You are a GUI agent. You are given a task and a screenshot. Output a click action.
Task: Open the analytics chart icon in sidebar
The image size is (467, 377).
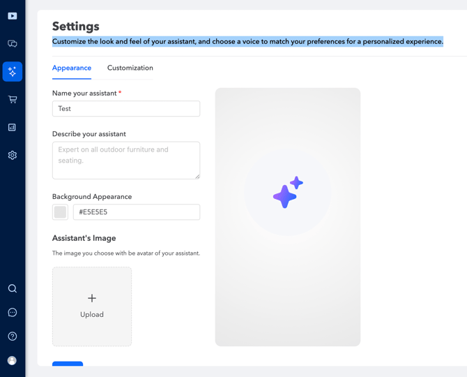click(x=13, y=128)
